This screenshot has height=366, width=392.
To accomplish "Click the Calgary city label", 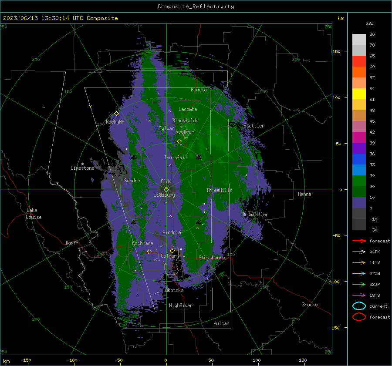I will tap(170, 256).
